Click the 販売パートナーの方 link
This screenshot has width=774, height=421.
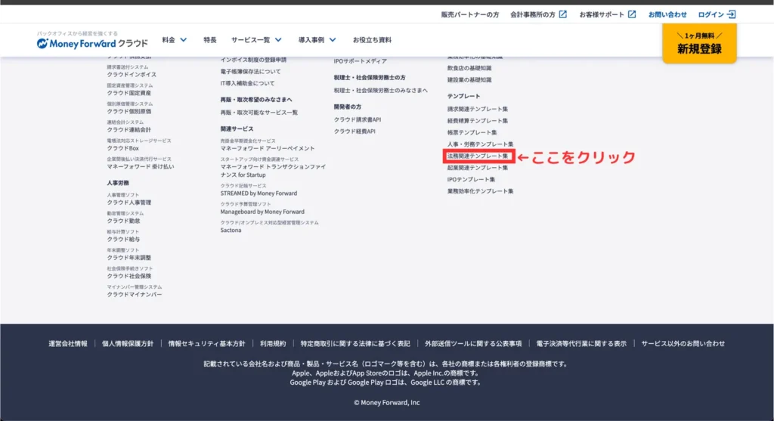(x=469, y=14)
